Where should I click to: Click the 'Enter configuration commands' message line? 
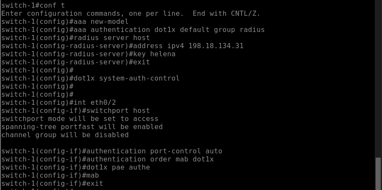(x=131, y=14)
